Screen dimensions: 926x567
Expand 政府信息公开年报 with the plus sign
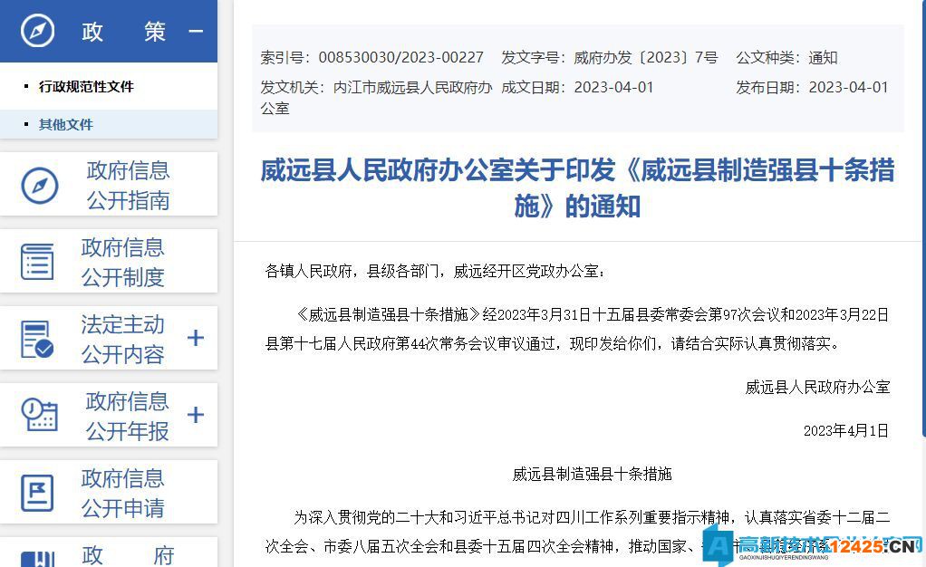click(196, 415)
